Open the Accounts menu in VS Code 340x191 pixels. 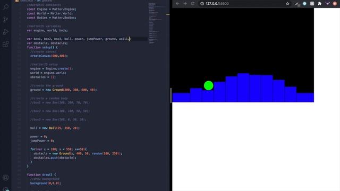(x=6, y=178)
